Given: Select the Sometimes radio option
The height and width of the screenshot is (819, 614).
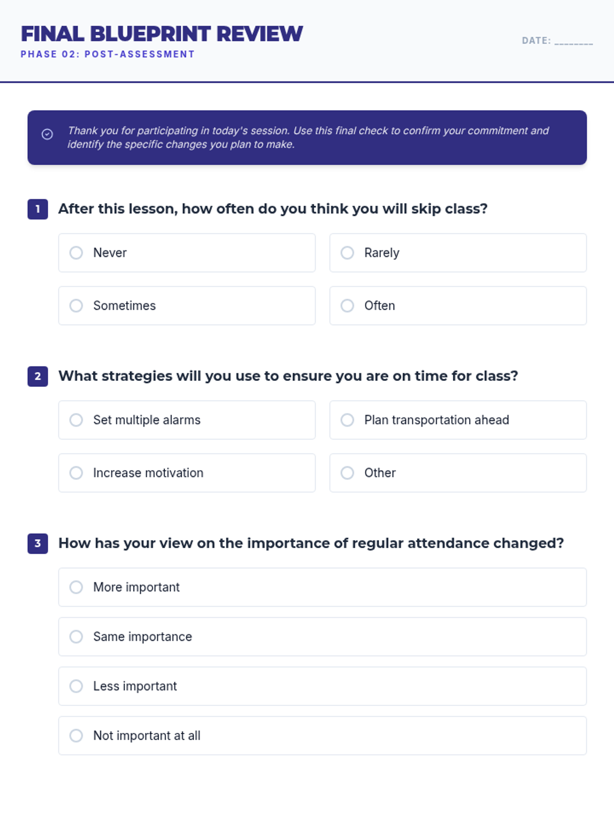Looking at the screenshot, I should (76, 306).
